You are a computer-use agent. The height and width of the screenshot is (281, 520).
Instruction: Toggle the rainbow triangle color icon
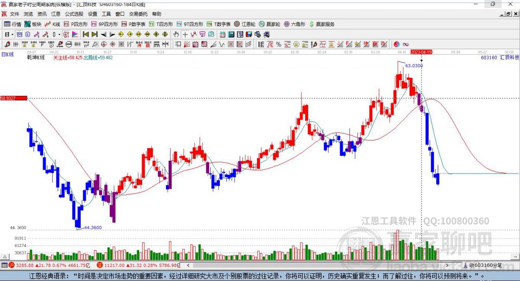[x=75, y=34]
